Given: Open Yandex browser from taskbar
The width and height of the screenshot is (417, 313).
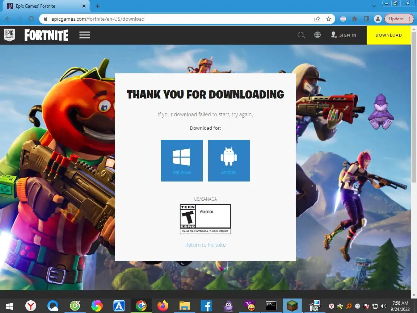Looking at the screenshot, I should (31, 306).
